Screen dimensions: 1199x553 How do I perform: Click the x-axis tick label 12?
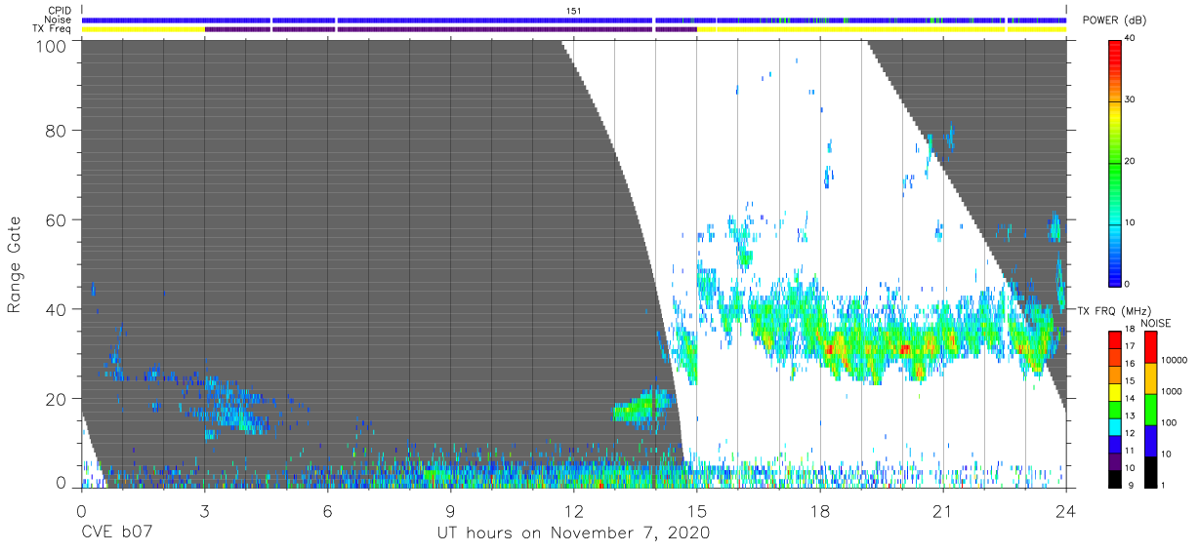click(x=573, y=509)
